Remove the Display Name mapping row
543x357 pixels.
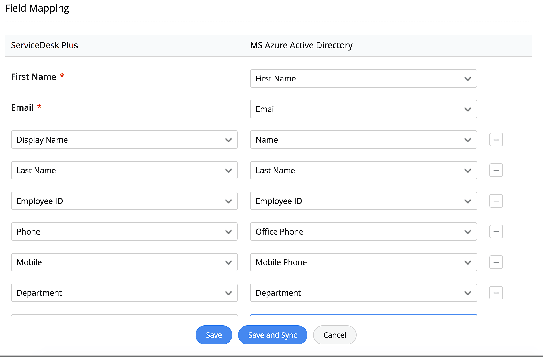pos(496,140)
